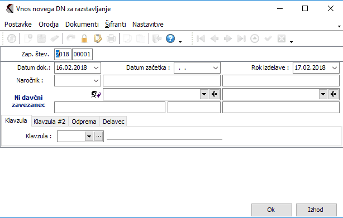343x218 pixels.
Task: Switch to the Delavec tab
Action: [113, 122]
